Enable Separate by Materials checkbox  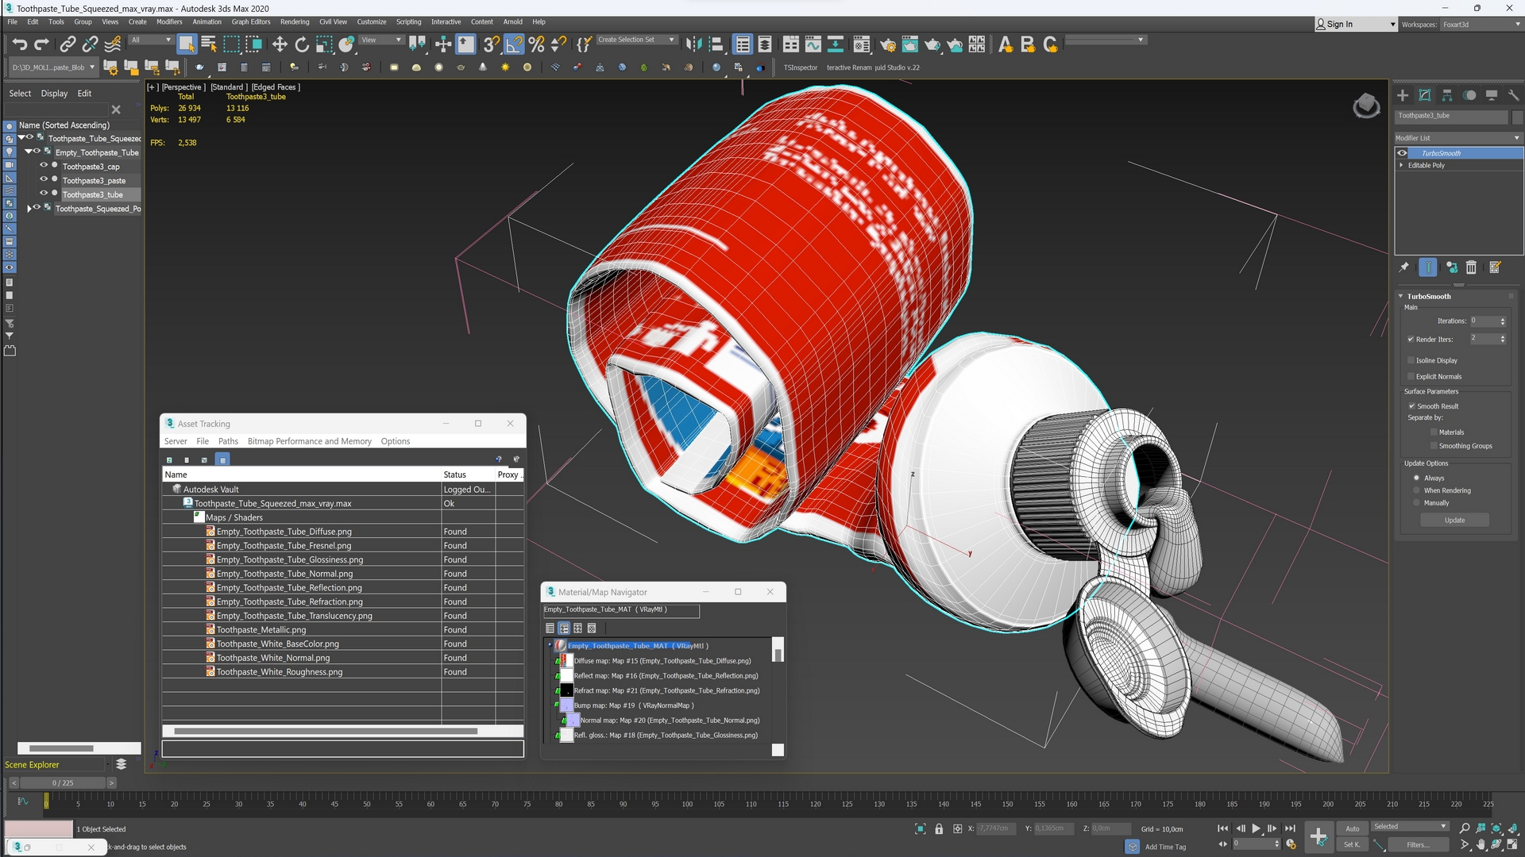point(1434,432)
